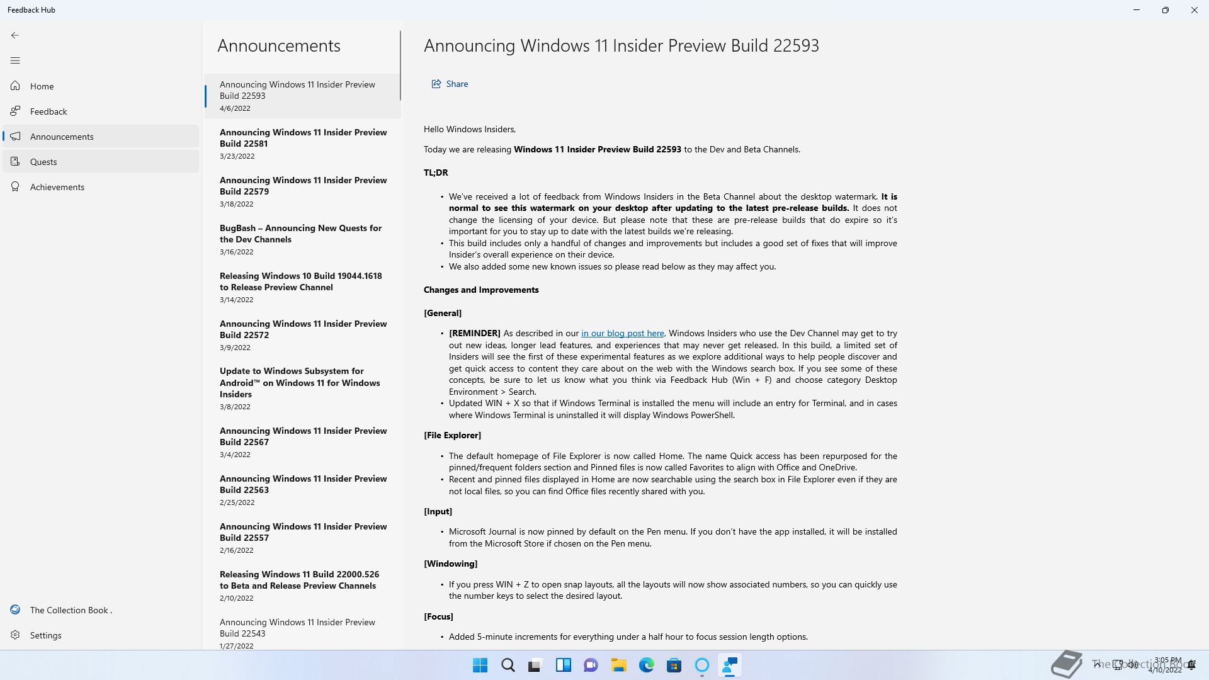1209x680 pixels.
Task: Open Task View from taskbar
Action: point(535,666)
